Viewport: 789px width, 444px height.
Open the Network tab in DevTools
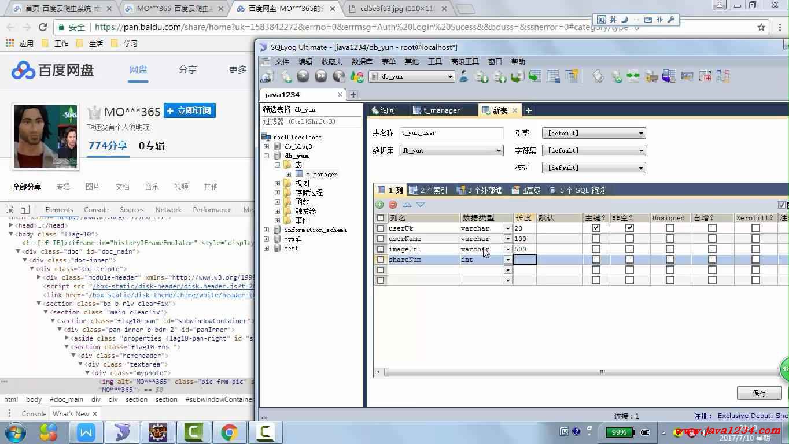168,210
